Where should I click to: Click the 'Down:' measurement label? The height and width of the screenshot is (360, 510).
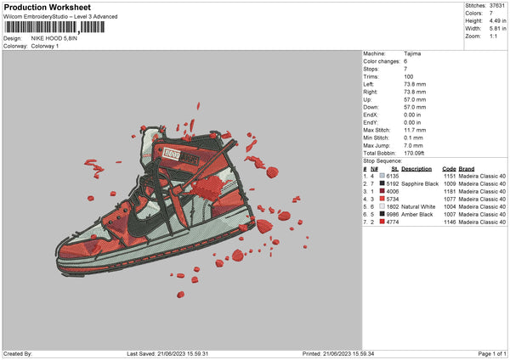pos(371,107)
